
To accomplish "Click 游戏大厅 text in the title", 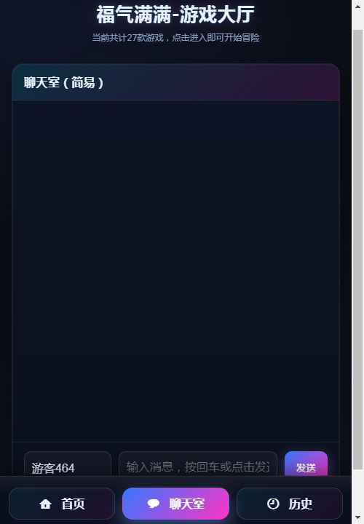I will coord(217,15).
